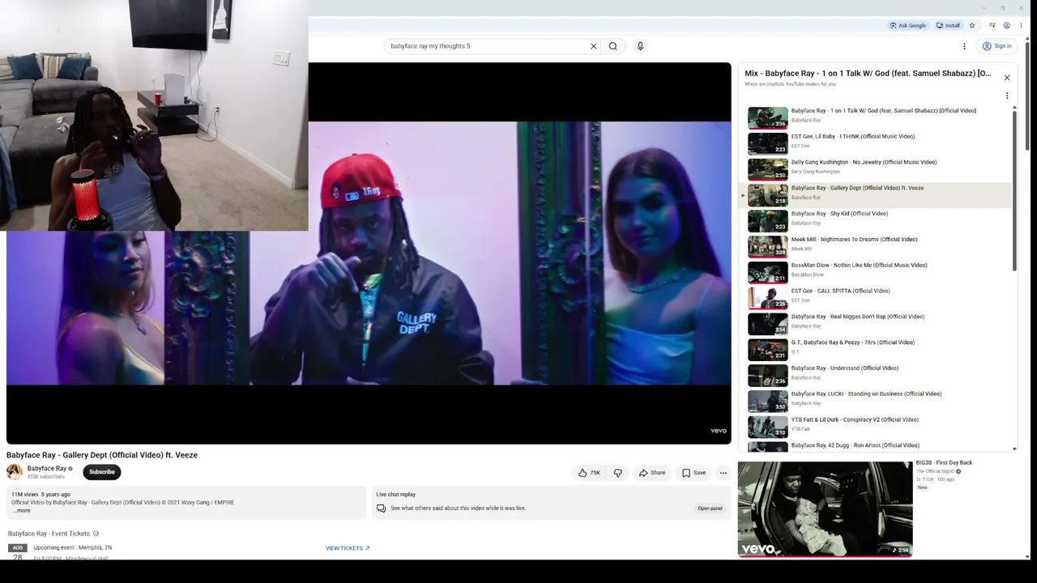1037x583 pixels.
Task: Clear the YouTube search box text
Action: point(593,46)
